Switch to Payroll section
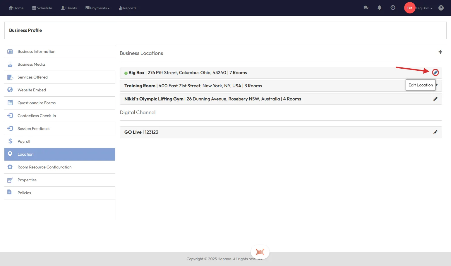Image resolution: width=451 pixels, height=266 pixels. click(24, 142)
